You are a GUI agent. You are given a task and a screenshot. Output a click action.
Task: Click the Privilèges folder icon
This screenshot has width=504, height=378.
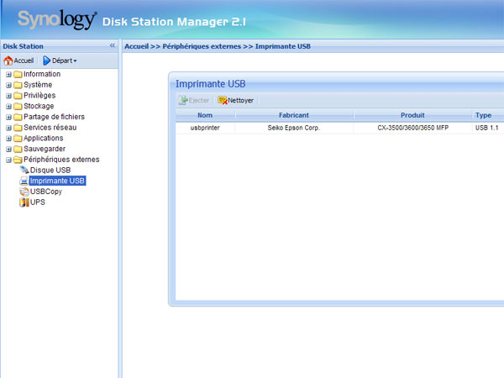18,96
